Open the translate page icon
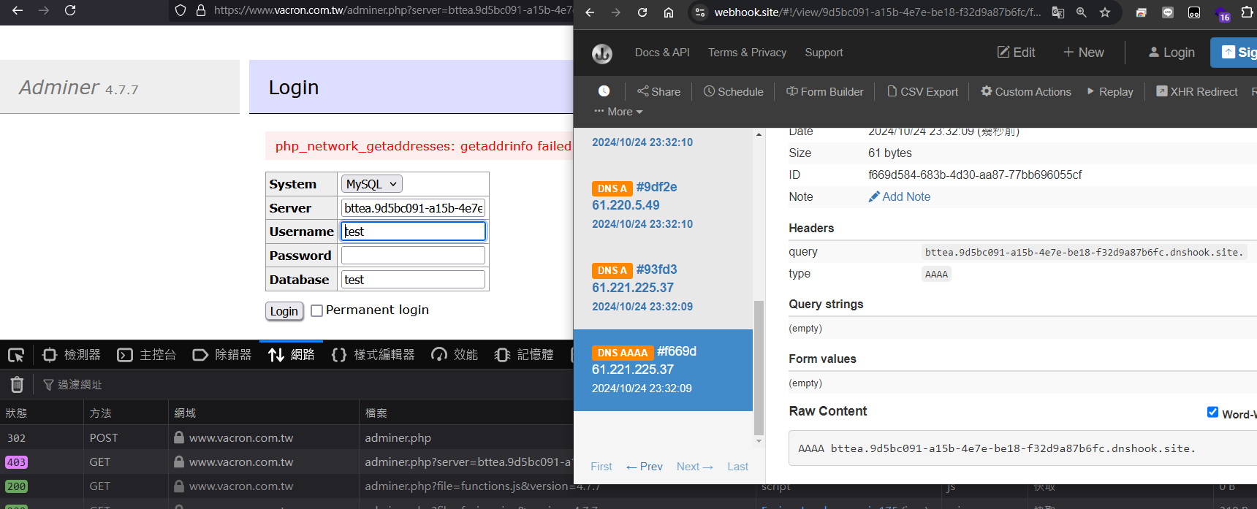The height and width of the screenshot is (509, 1257). pos(1058,12)
